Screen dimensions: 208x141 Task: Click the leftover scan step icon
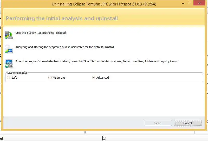(9, 63)
